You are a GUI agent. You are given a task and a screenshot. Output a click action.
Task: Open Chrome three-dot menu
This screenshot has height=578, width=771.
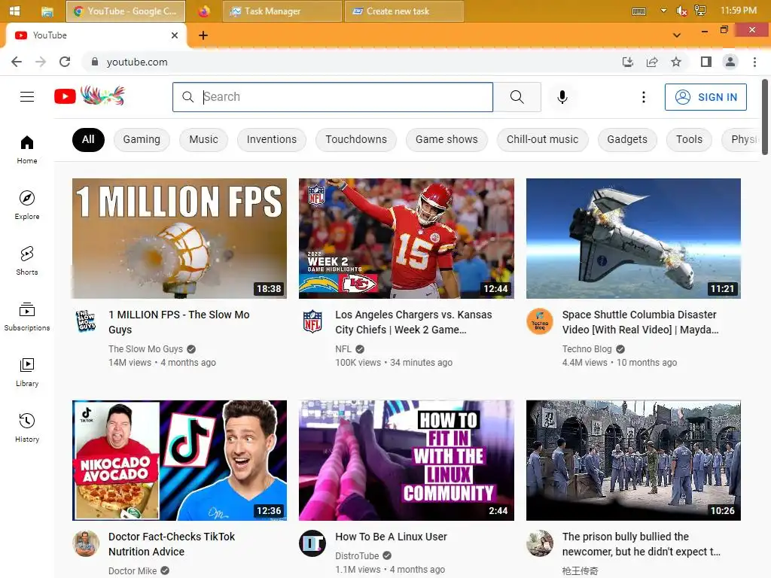click(x=754, y=62)
